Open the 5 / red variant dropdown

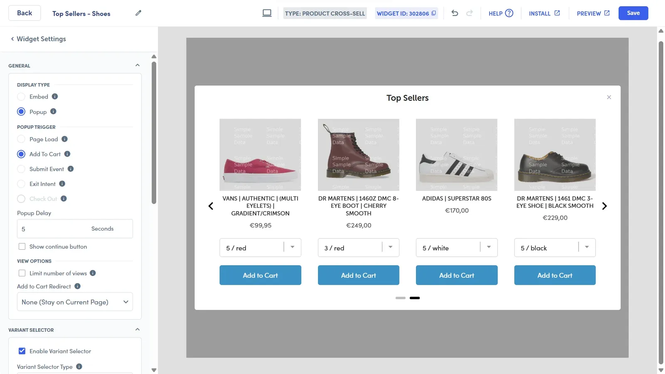pos(260,248)
